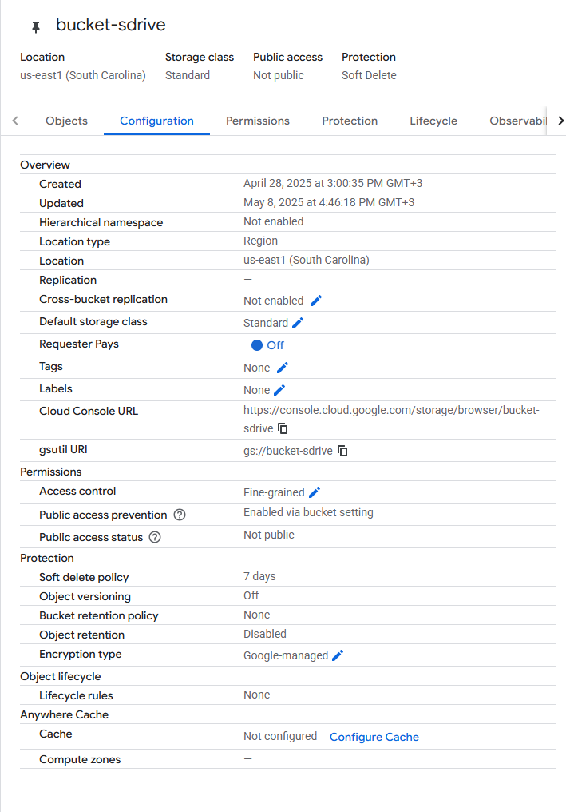
Task: Edit cross-bucket replication setting
Action: pyautogui.click(x=316, y=301)
